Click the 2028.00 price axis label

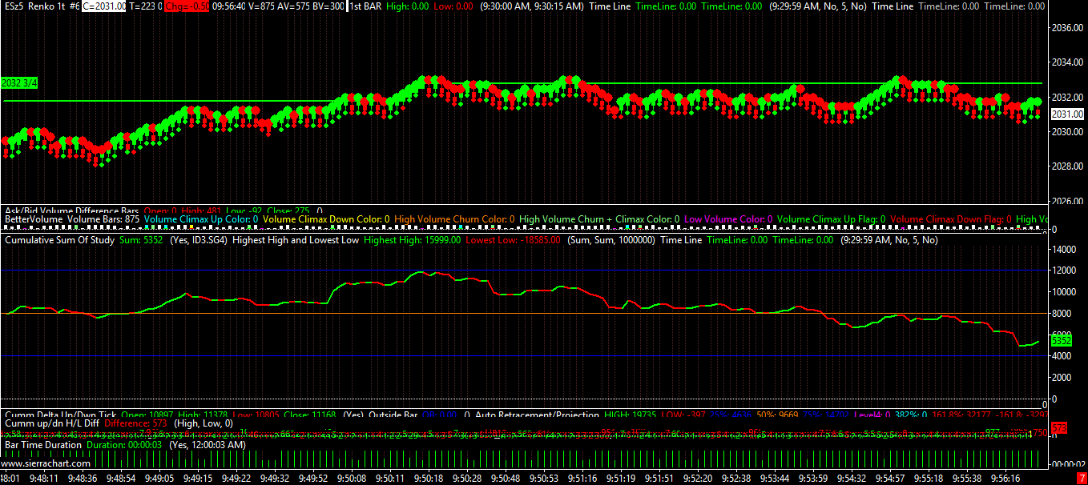tap(1067, 166)
